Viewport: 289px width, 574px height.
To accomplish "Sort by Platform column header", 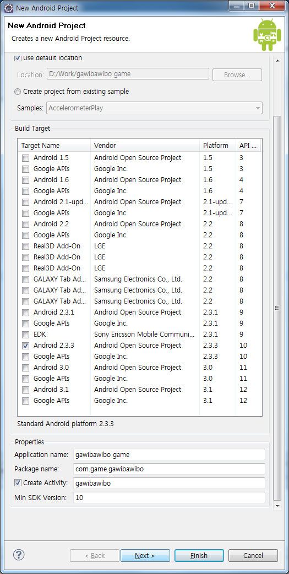I will click(217, 145).
